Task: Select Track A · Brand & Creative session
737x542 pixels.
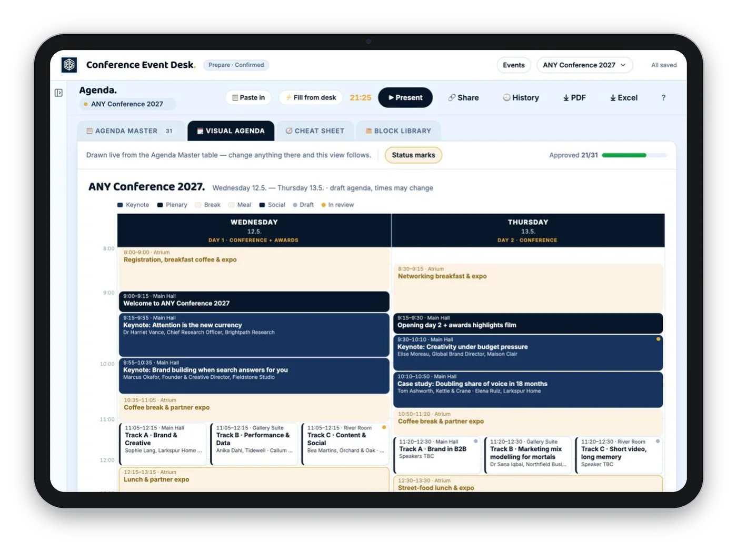Action: point(163,444)
